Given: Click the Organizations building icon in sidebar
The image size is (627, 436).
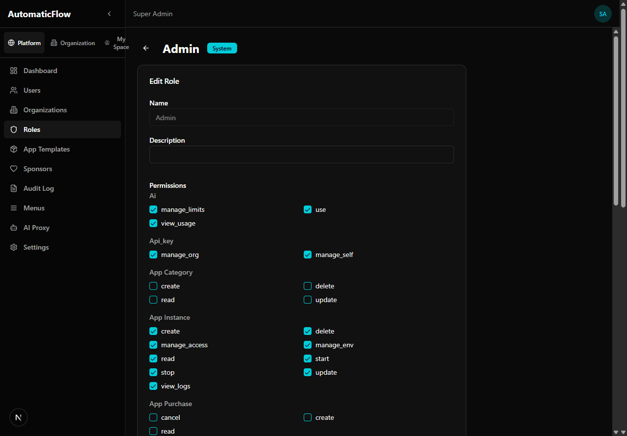Looking at the screenshot, I should [14, 110].
